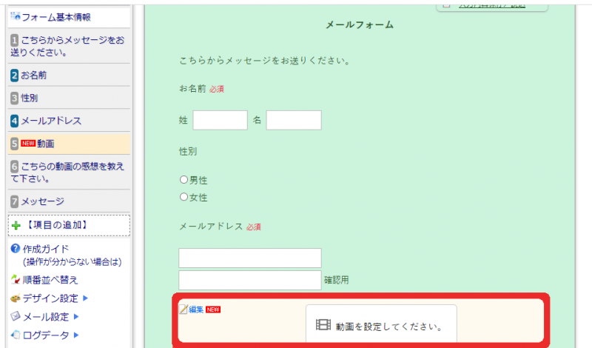Expand the デザイン設定 arrow
Image resolution: width=592 pixels, height=348 pixels.
click(85, 298)
